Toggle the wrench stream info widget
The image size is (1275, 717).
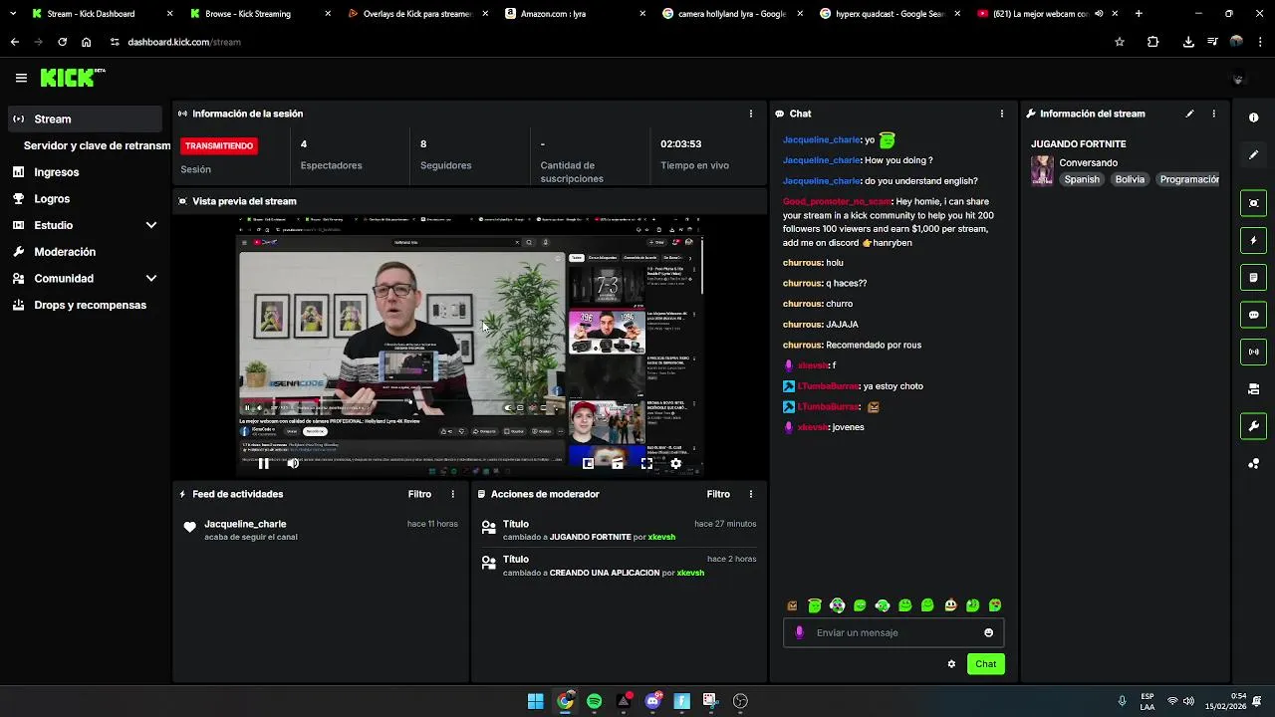[x=1253, y=426]
